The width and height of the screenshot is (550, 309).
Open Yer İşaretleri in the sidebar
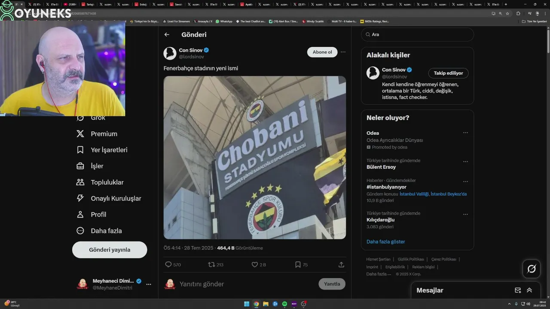[102, 150]
